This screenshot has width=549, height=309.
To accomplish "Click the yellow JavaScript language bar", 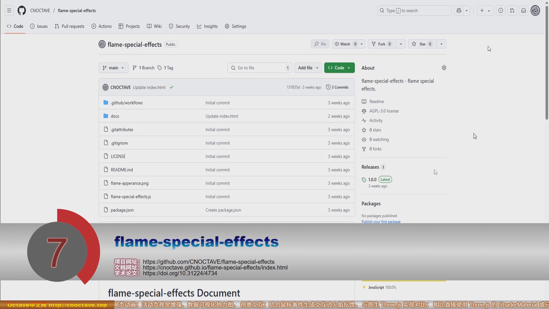I will [404, 281].
